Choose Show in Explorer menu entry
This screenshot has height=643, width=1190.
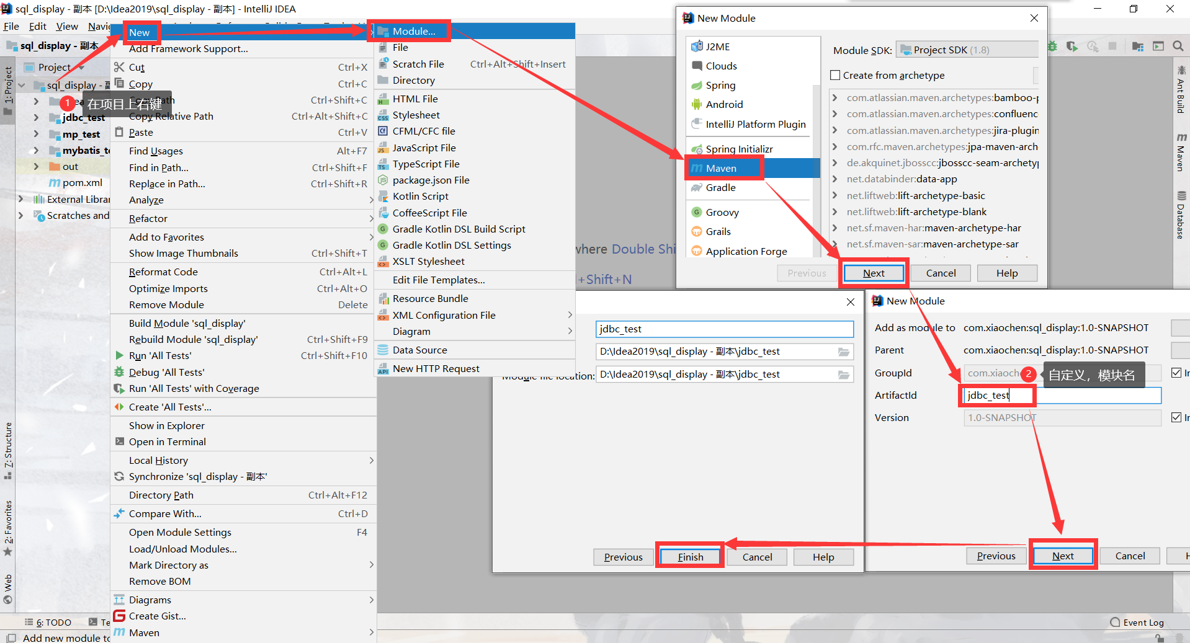click(x=166, y=425)
